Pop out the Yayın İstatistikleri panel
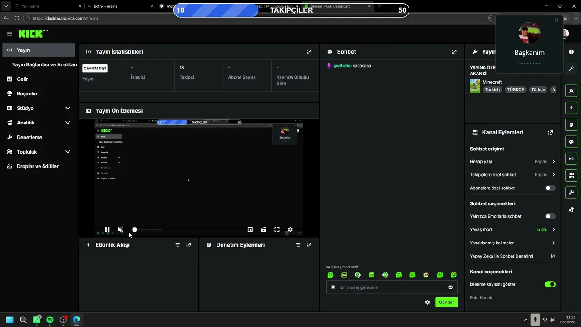 coord(309,52)
